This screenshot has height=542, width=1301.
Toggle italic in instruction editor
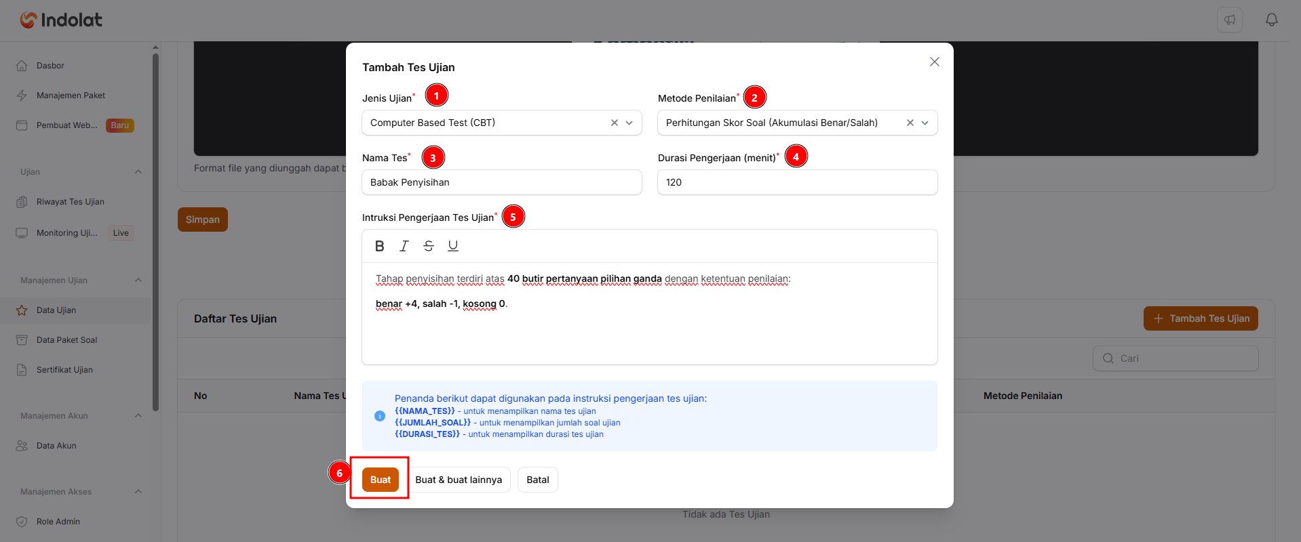tap(404, 246)
